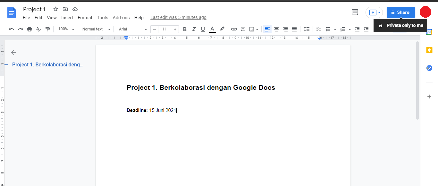Insert a link
The height and width of the screenshot is (186, 438).
coord(234,29)
